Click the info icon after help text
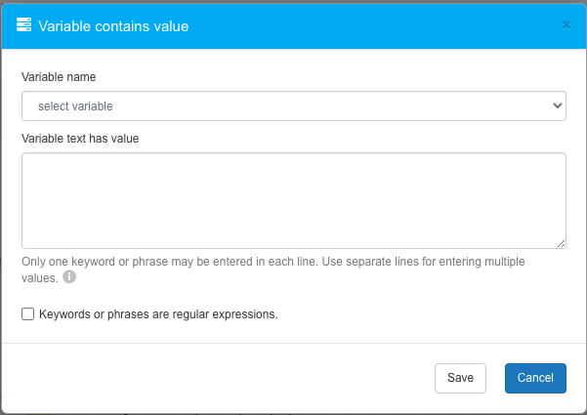587x415 pixels. point(69,277)
